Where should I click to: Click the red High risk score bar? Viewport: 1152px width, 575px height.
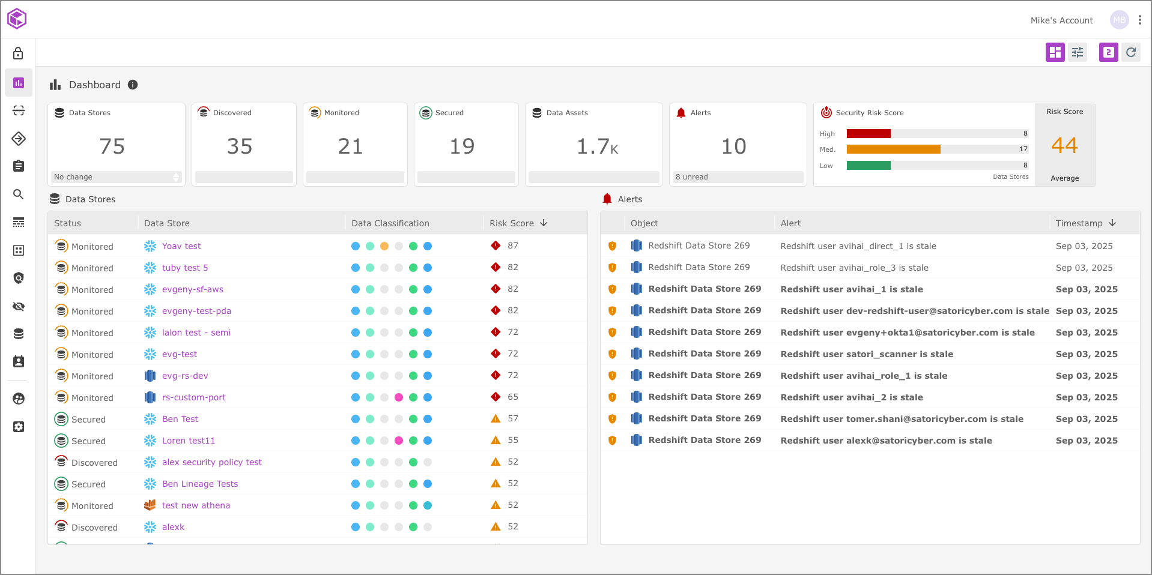pyautogui.click(x=869, y=133)
